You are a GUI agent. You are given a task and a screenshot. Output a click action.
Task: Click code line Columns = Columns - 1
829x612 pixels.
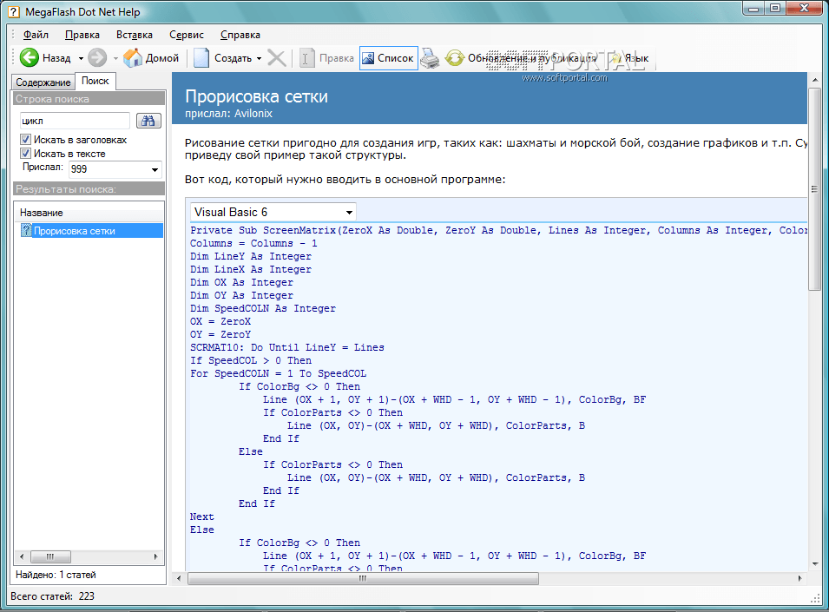point(253,243)
